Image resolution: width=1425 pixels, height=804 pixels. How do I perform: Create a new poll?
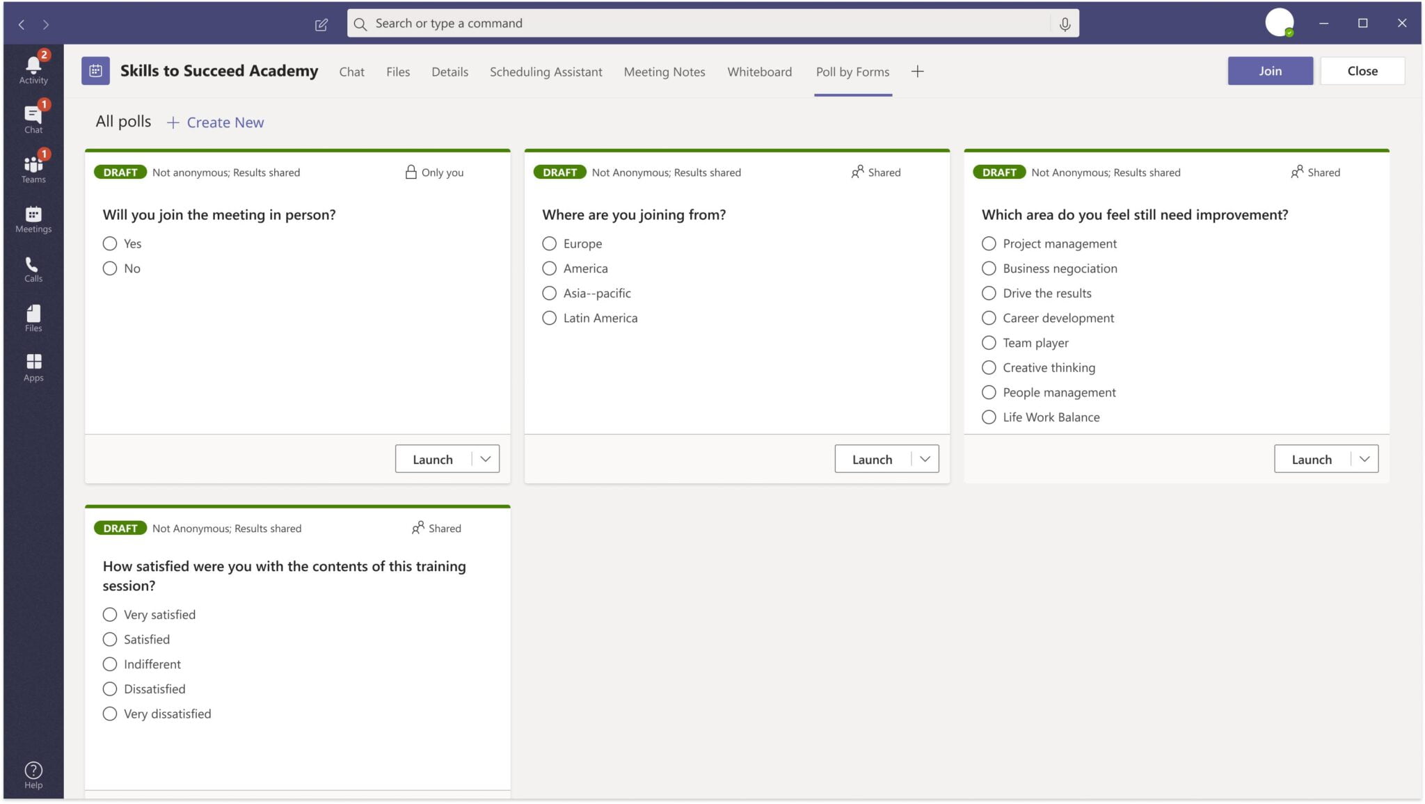point(215,122)
